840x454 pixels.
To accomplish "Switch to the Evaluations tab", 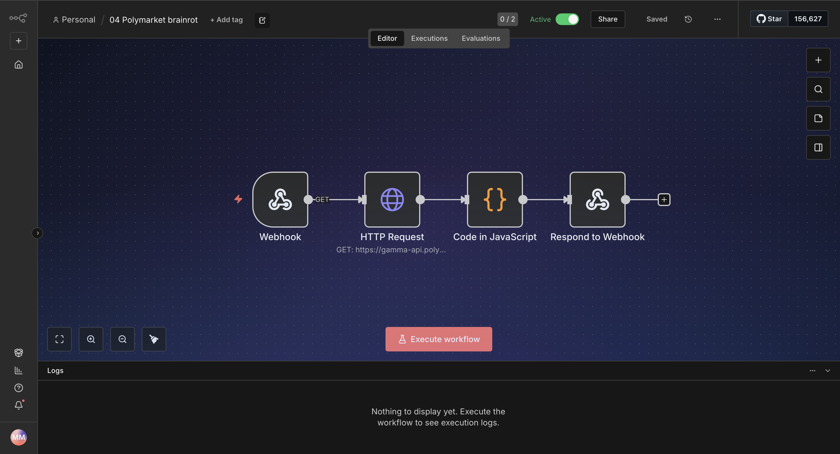I will coord(481,38).
